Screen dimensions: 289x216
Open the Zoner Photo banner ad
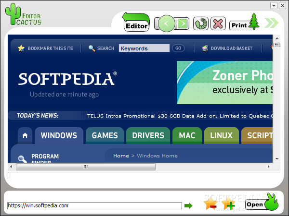click(x=224, y=83)
